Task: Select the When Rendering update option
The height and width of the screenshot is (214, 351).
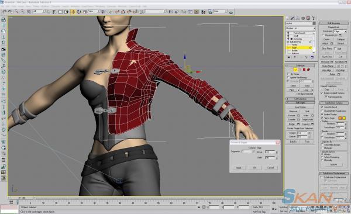Action: click(322, 157)
